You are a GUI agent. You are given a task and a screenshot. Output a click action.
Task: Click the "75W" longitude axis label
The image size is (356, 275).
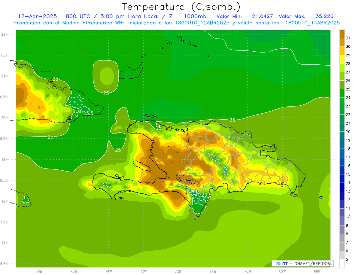(74, 271)
